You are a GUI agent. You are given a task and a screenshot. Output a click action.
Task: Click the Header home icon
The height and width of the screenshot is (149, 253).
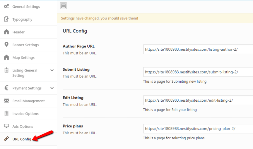[x=7, y=32]
